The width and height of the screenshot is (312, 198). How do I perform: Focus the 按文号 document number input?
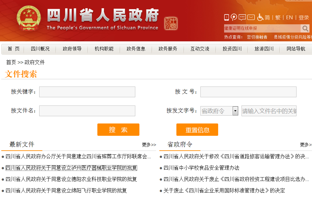pos(248,92)
